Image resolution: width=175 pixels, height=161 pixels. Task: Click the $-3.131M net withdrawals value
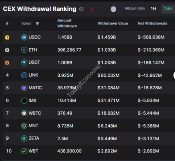(x=148, y=139)
